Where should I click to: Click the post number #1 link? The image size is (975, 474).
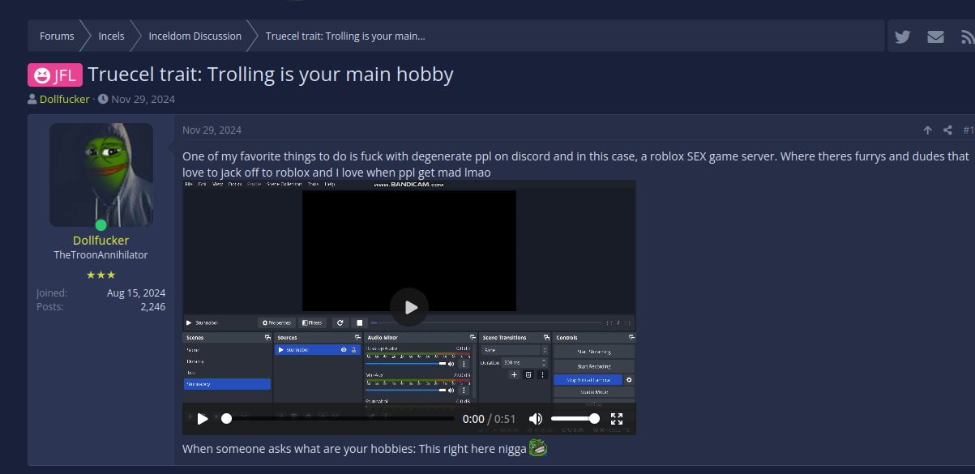tap(968, 130)
